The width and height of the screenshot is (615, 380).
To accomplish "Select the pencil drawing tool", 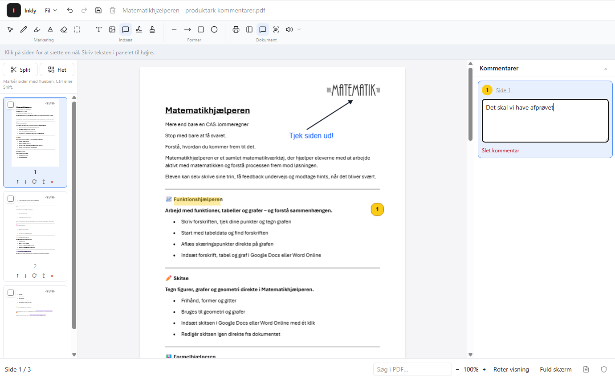I will coord(24,29).
